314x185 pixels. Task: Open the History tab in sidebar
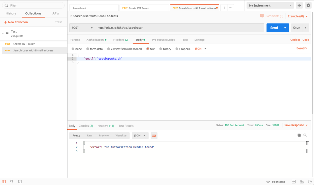pyautogui.click(x=11, y=13)
